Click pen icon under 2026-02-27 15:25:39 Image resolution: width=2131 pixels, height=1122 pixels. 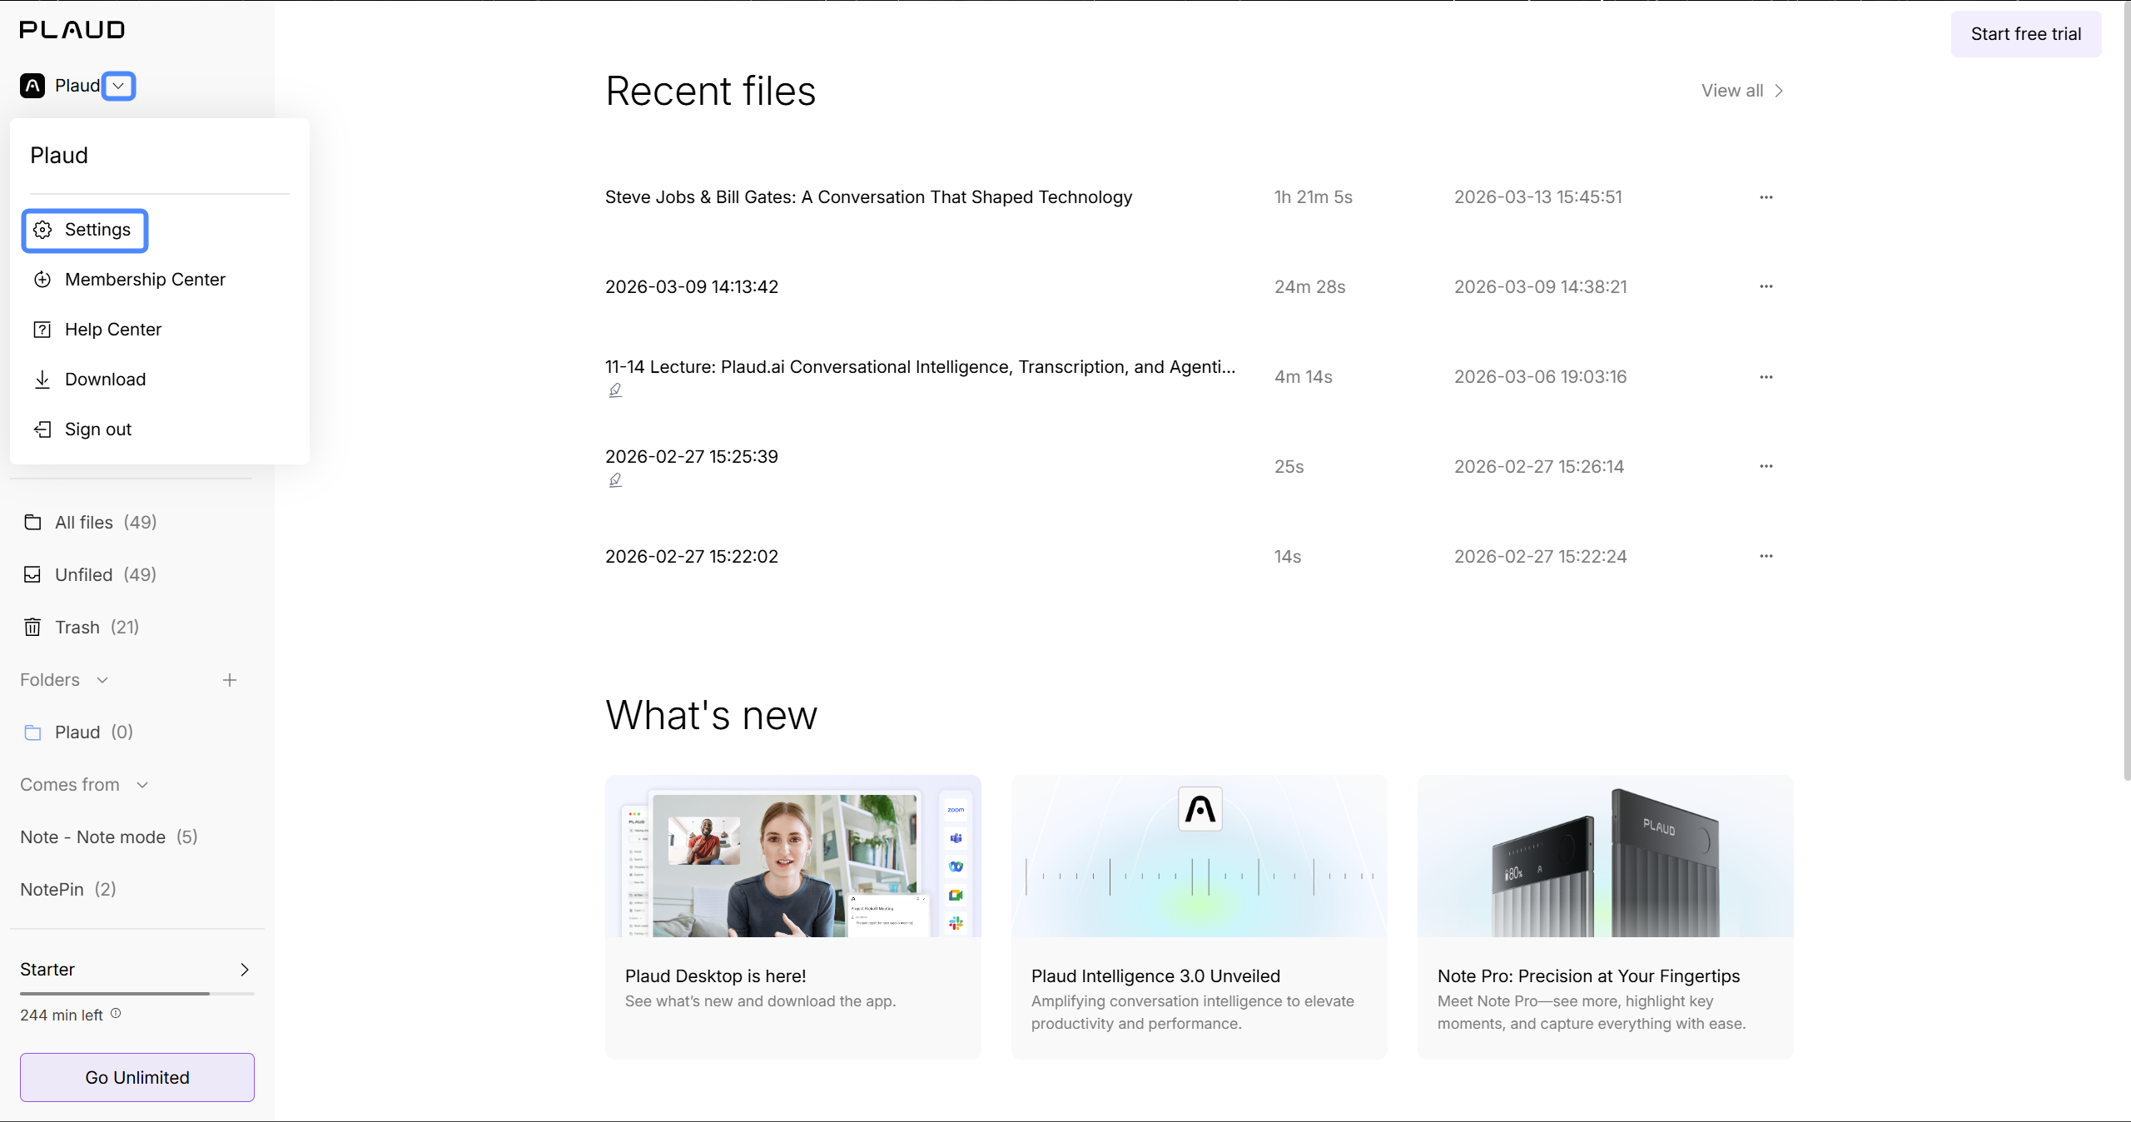[615, 480]
